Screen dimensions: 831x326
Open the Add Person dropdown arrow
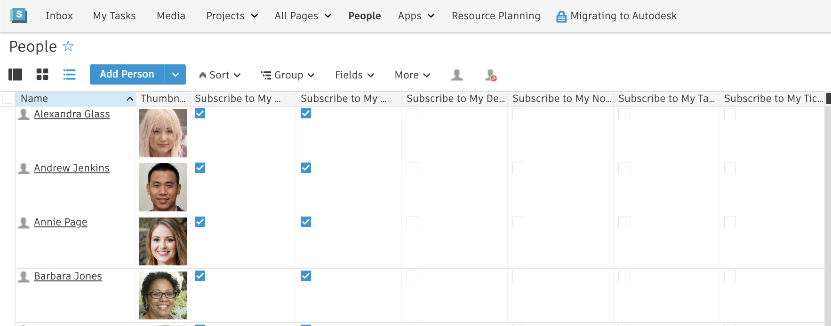point(176,75)
